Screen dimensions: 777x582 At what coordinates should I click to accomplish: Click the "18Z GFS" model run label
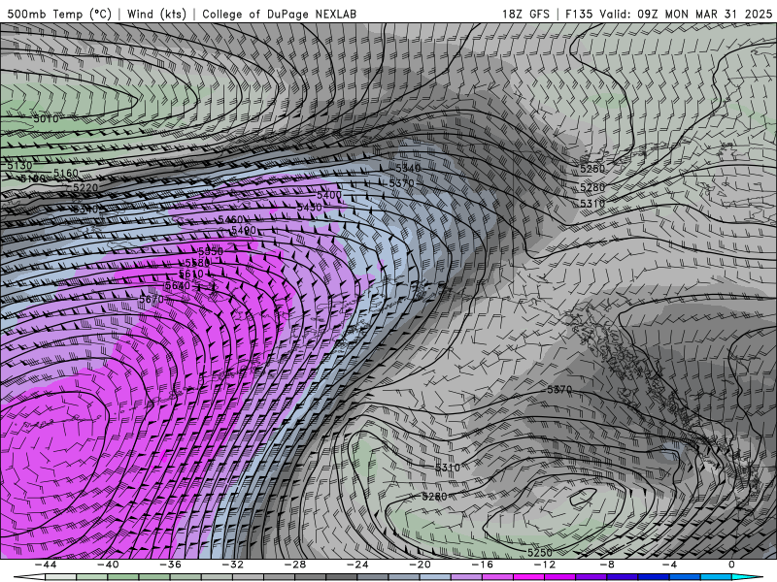[x=525, y=14]
